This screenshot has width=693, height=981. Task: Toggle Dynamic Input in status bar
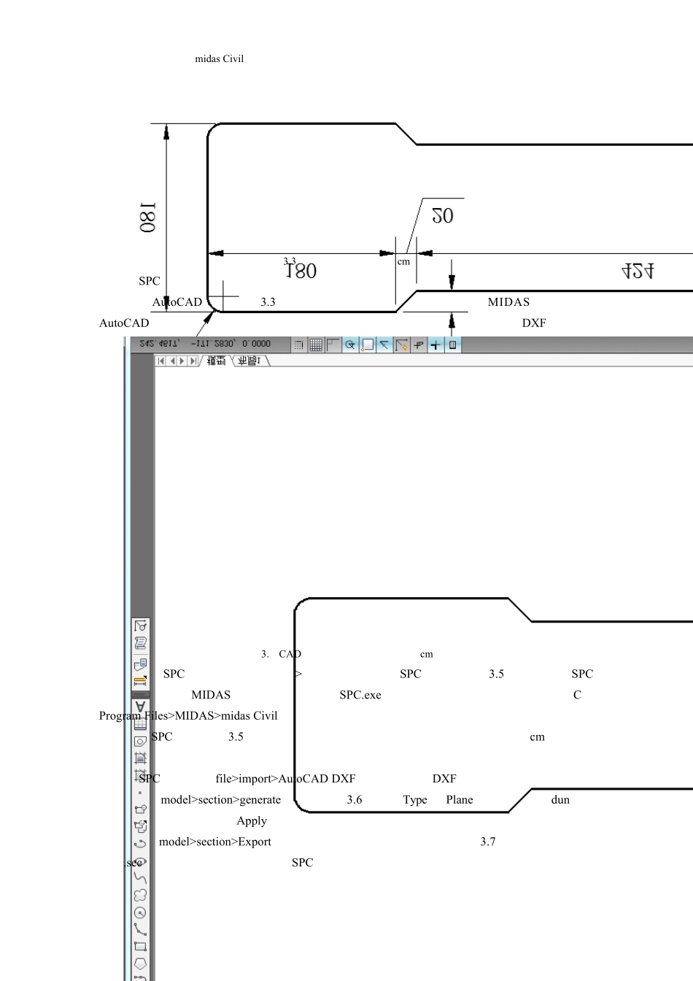point(419,345)
